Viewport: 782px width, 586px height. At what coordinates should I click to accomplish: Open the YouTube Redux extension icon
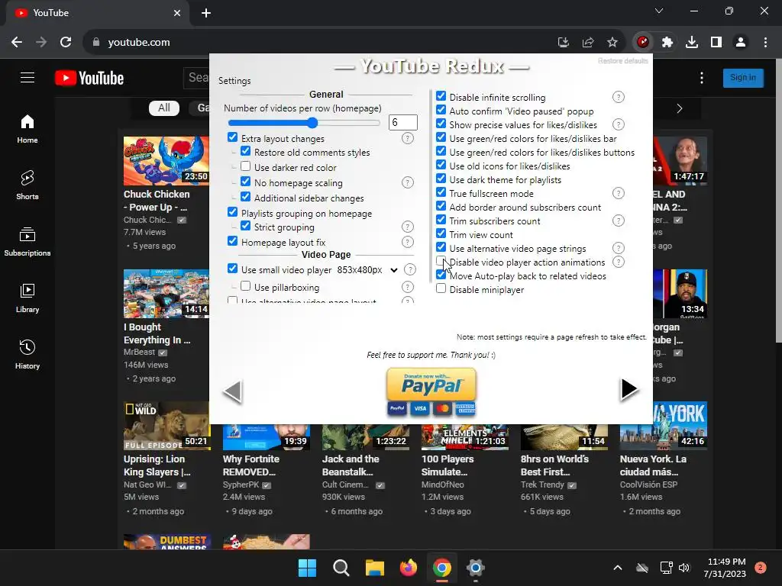pos(643,43)
